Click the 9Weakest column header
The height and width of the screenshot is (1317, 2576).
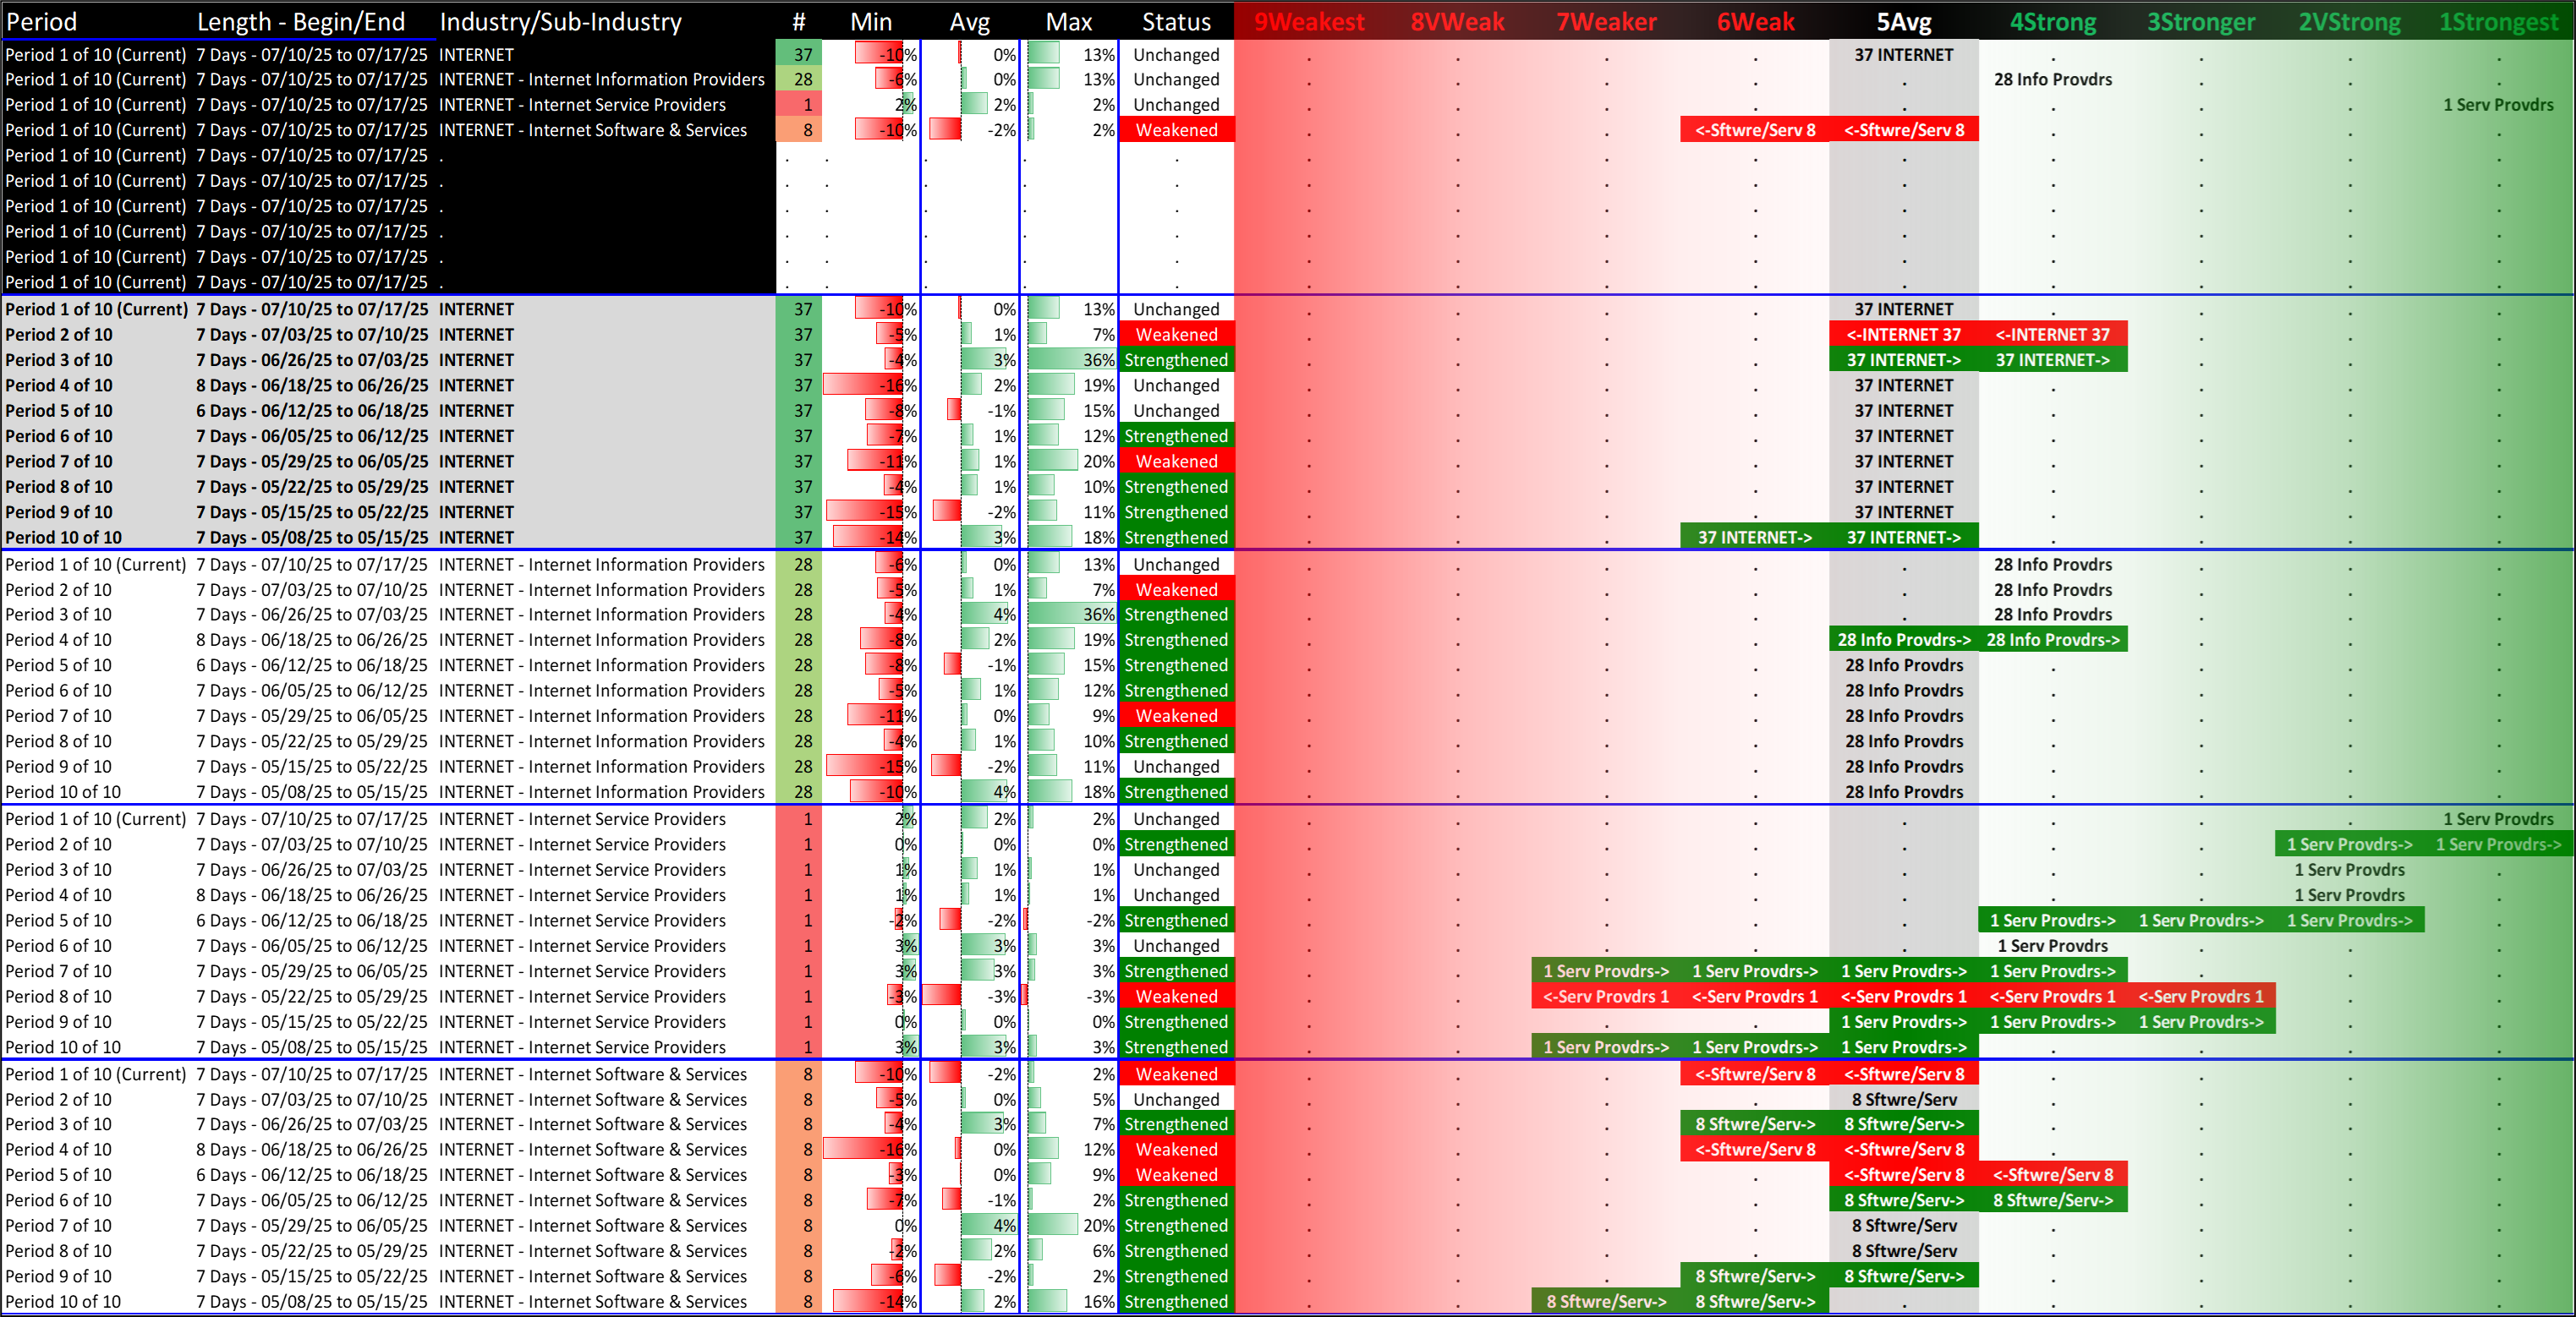(x=1308, y=22)
